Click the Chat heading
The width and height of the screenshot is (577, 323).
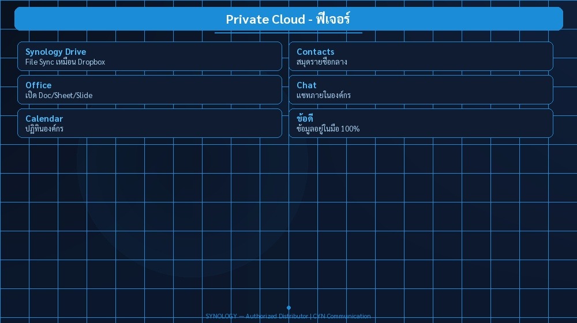(x=306, y=85)
